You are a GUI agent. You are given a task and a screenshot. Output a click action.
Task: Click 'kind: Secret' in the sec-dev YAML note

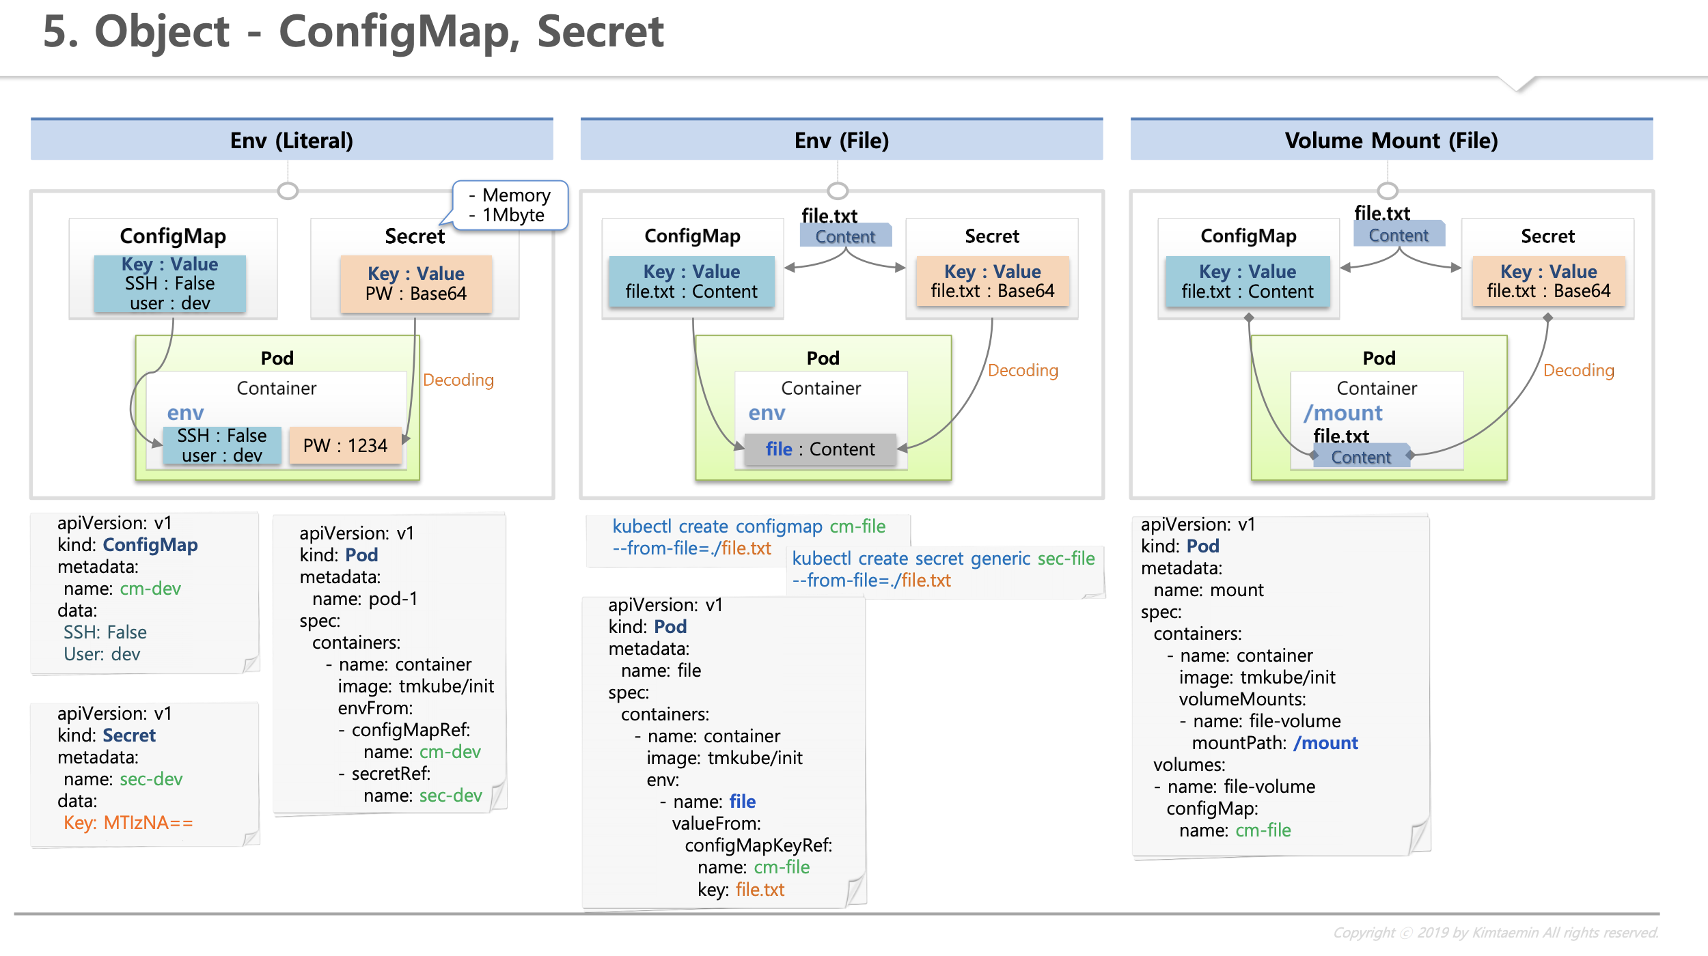(x=107, y=735)
